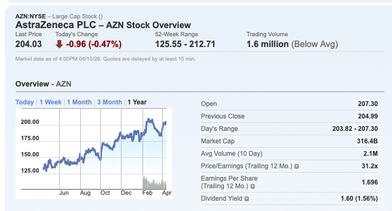The image size is (392, 211).
Task: Select the 1 Year chart range
Action: tap(137, 102)
